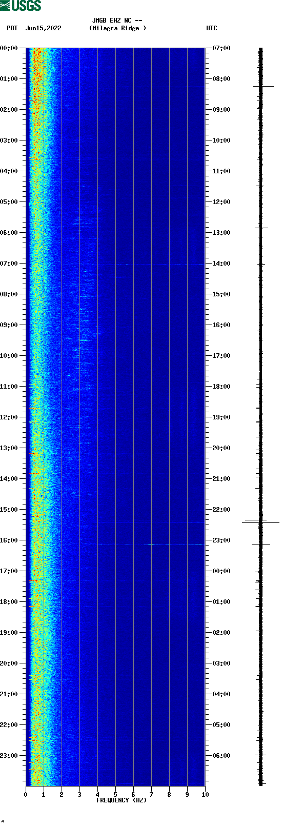Click the FREQUENCY (HZ) axis label
The height and width of the screenshot is (827, 283).
tap(122, 800)
